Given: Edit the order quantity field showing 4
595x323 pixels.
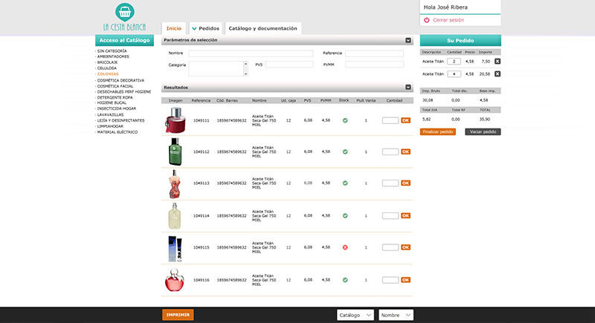Looking at the screenshot, I should tap(454, 74).
